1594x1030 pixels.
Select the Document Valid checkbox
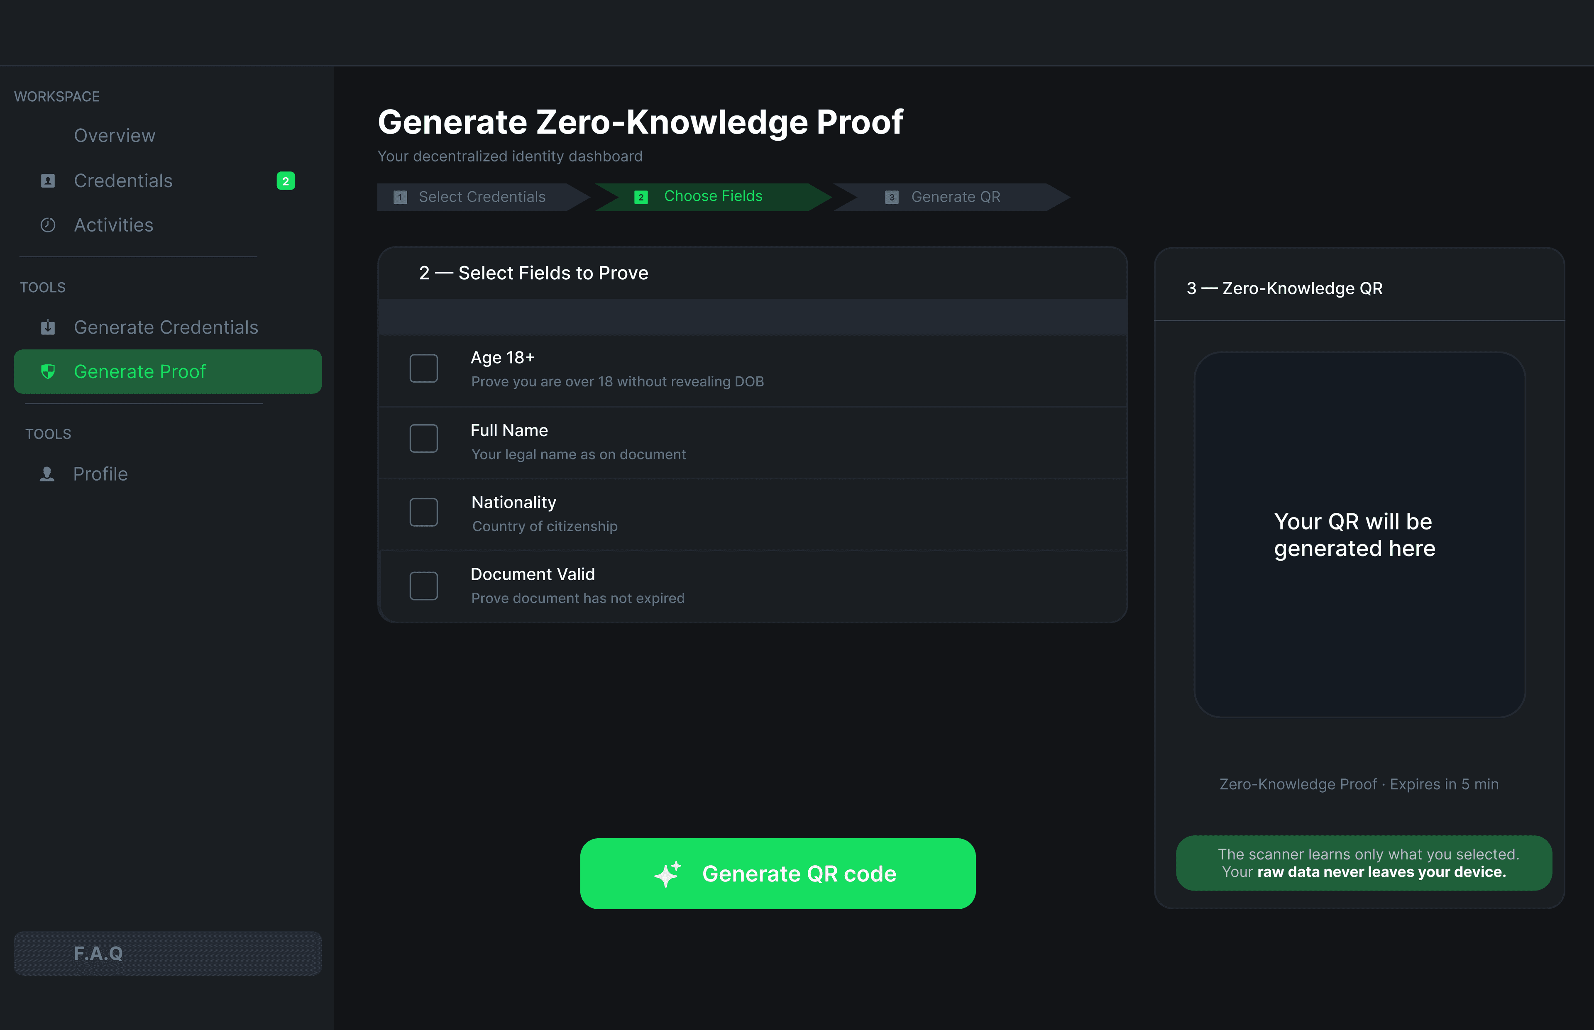click(x=423, y=586)
